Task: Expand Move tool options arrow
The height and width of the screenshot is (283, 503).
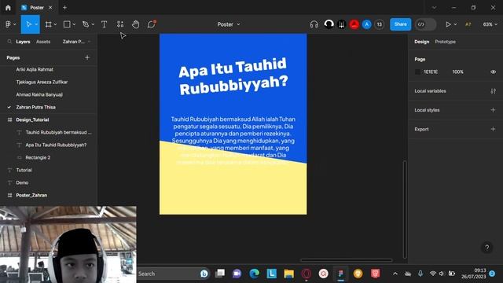Action: pos(36,24)
